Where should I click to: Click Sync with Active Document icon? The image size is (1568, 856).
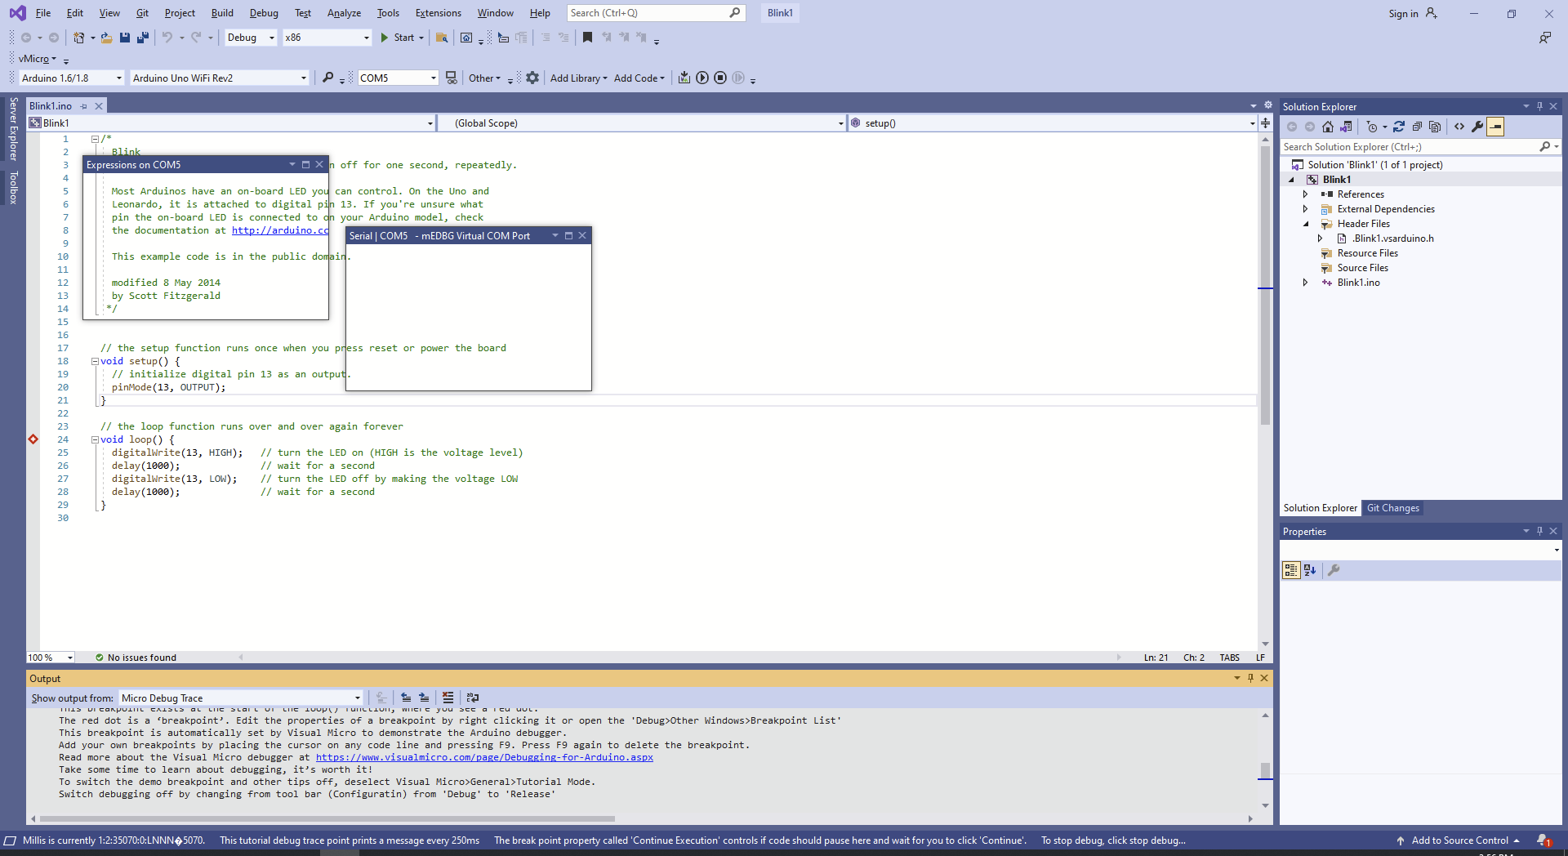[1399, 127]
